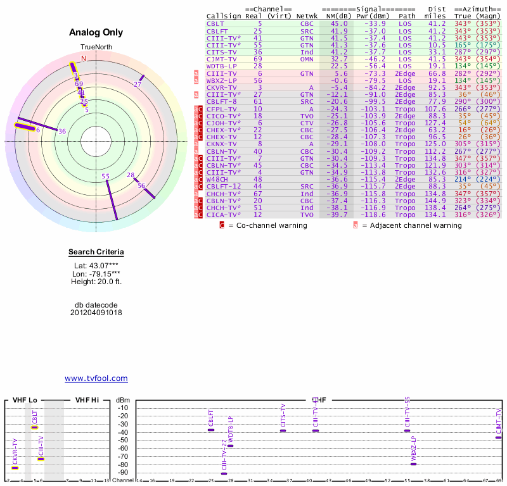Screen dimensions: 507x486
Task: Click the www.tvfool.com link
Action: point(96,378)
